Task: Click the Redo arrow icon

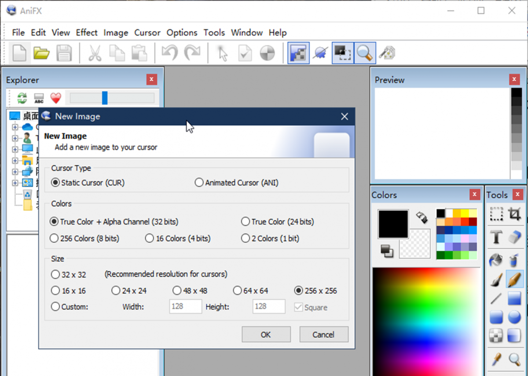Action: (x=192, y=53)
